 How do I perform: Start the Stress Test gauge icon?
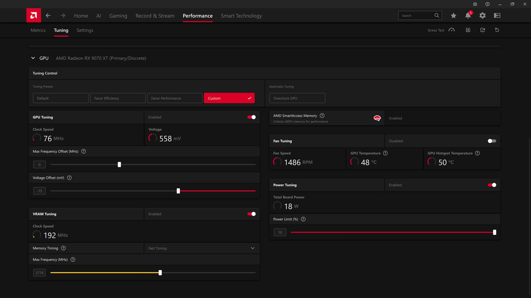click(452, 30)
